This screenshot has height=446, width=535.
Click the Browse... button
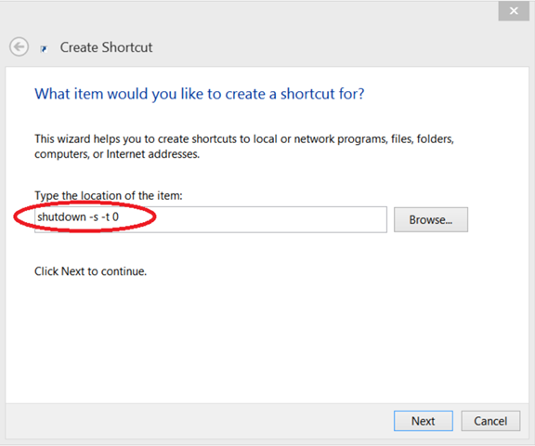[431, 220]
